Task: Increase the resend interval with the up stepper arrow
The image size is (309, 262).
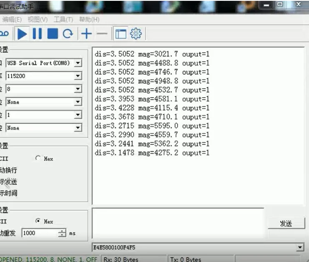Action: 62,231
